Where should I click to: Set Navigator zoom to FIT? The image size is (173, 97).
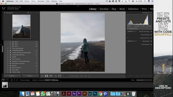28,13
